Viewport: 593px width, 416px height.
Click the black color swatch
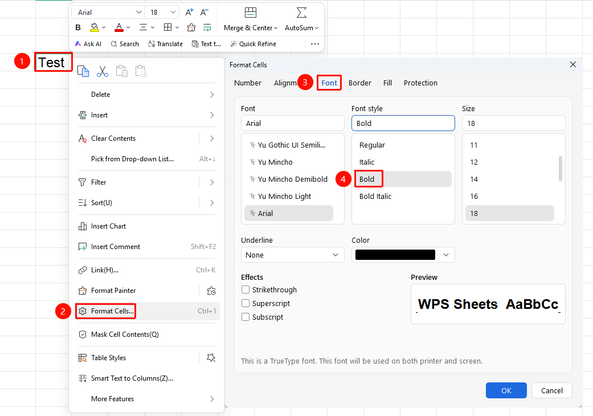coord(395,255)
